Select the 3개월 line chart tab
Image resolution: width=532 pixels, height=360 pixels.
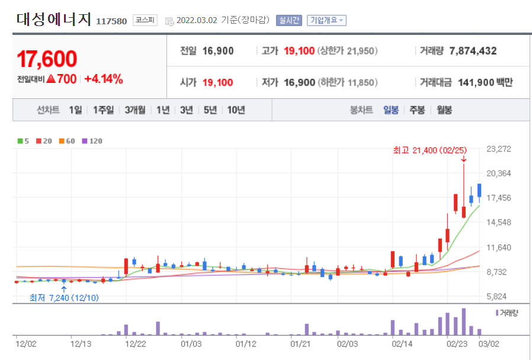tap(135, 110)
